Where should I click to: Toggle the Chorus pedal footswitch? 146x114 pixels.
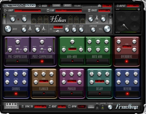click(x=16, y=94)
